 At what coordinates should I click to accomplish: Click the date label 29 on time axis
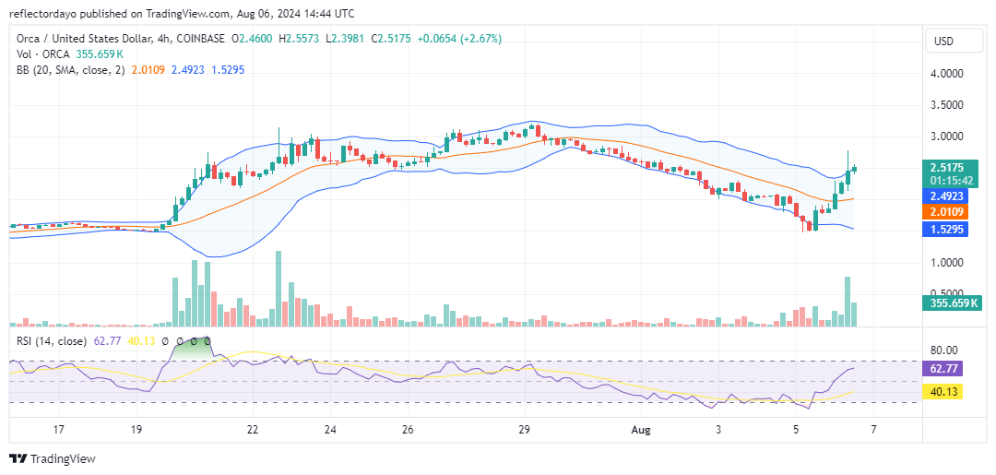tap(525, 430)
